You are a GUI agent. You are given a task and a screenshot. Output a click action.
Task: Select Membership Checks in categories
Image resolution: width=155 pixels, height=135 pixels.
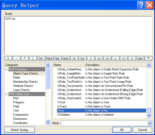click(x=26, y=82)
